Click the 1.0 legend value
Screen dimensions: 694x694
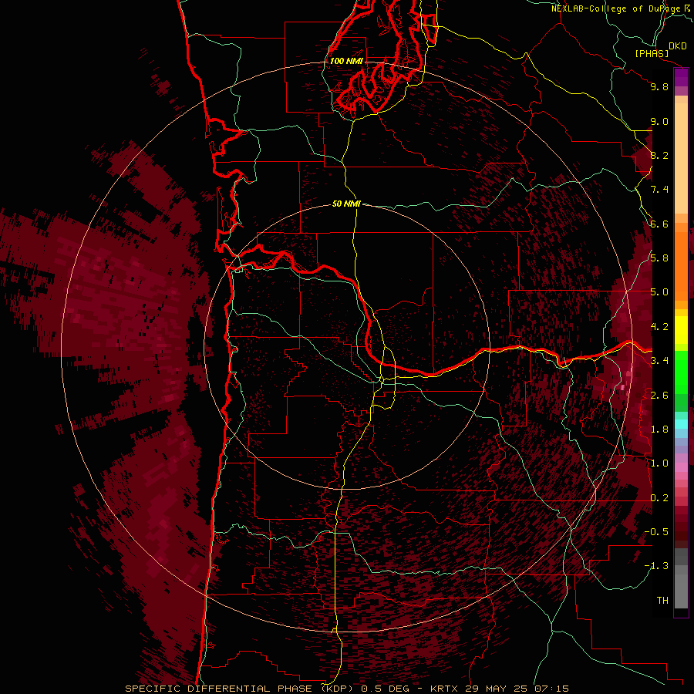659,463
